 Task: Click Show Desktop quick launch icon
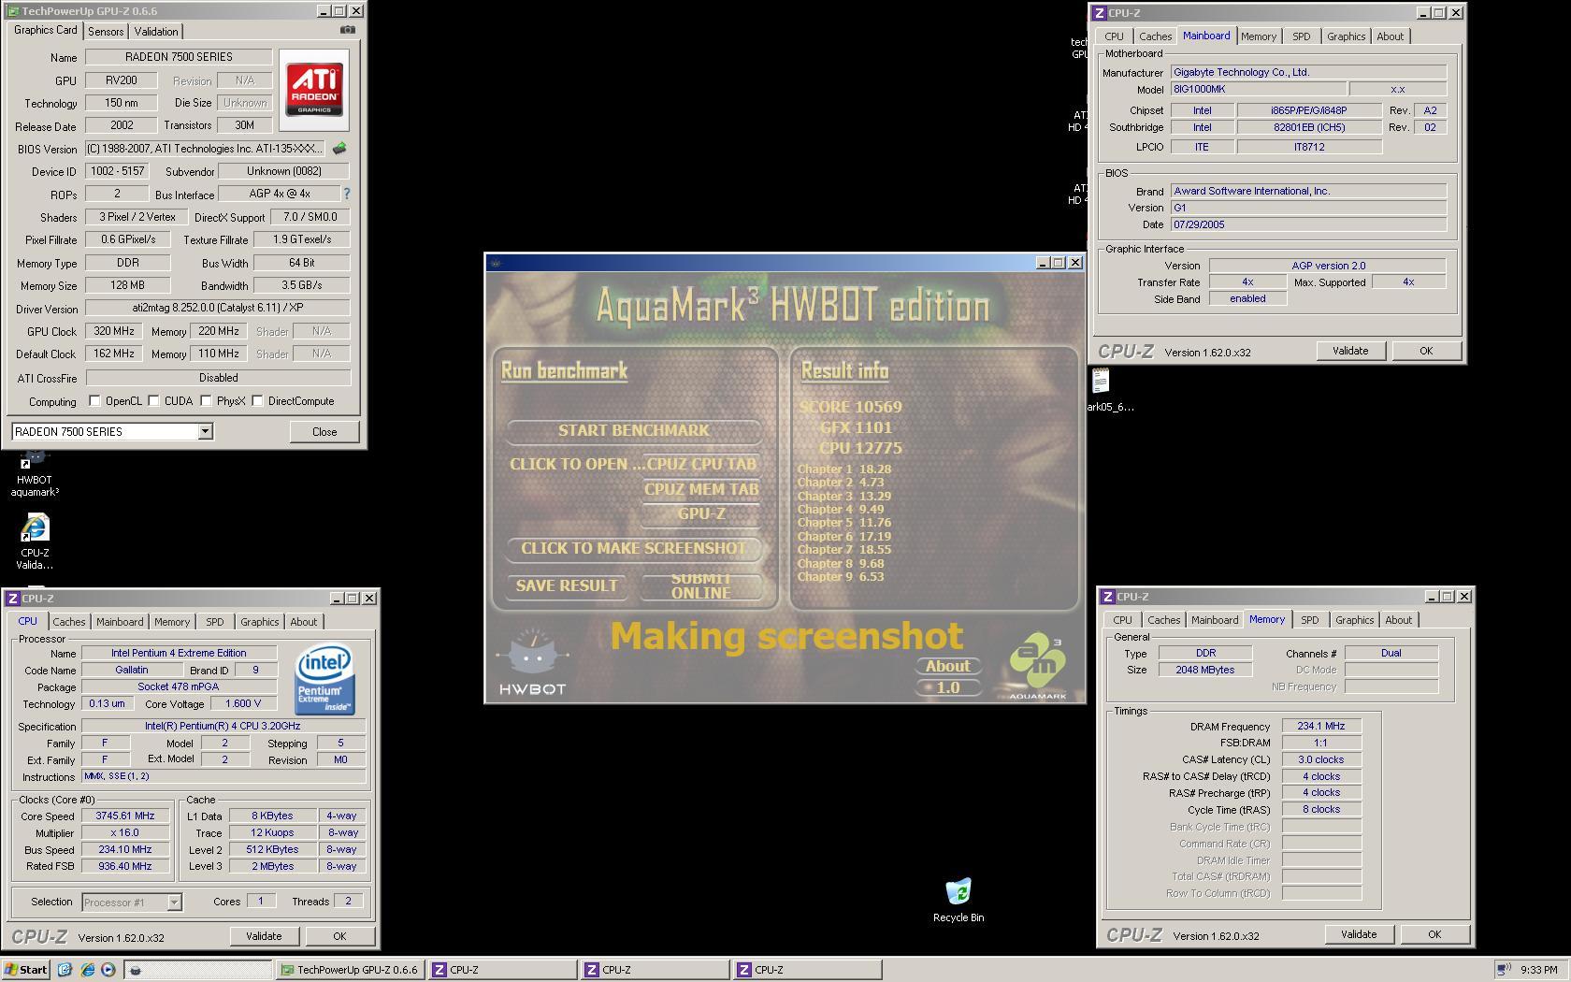[65, 970]
